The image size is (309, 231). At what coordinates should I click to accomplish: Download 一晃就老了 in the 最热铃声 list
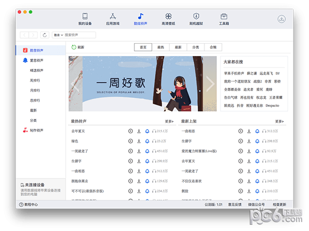139,151
